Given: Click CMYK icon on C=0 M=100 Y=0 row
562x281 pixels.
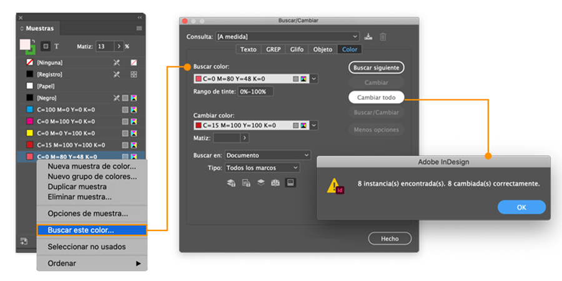Looking at the screenshot, I should (134, 122).
